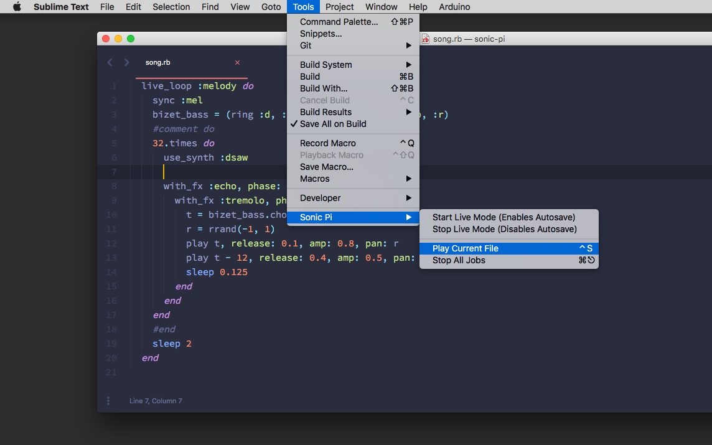Click Line 7, Column 7 status text
Image resolution: width=712 pixels, height=445 pixels.
pos(156,401)
